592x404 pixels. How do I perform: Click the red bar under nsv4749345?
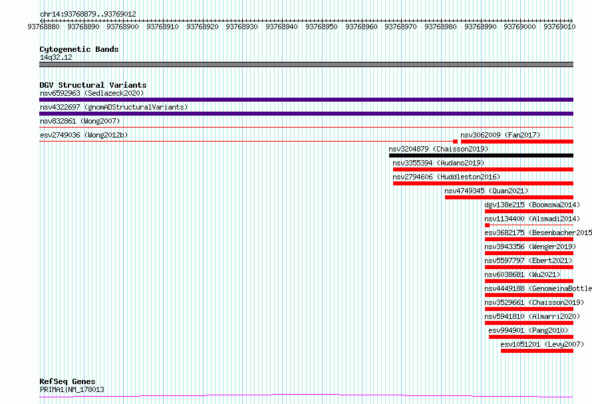click(x=509, y=197)
